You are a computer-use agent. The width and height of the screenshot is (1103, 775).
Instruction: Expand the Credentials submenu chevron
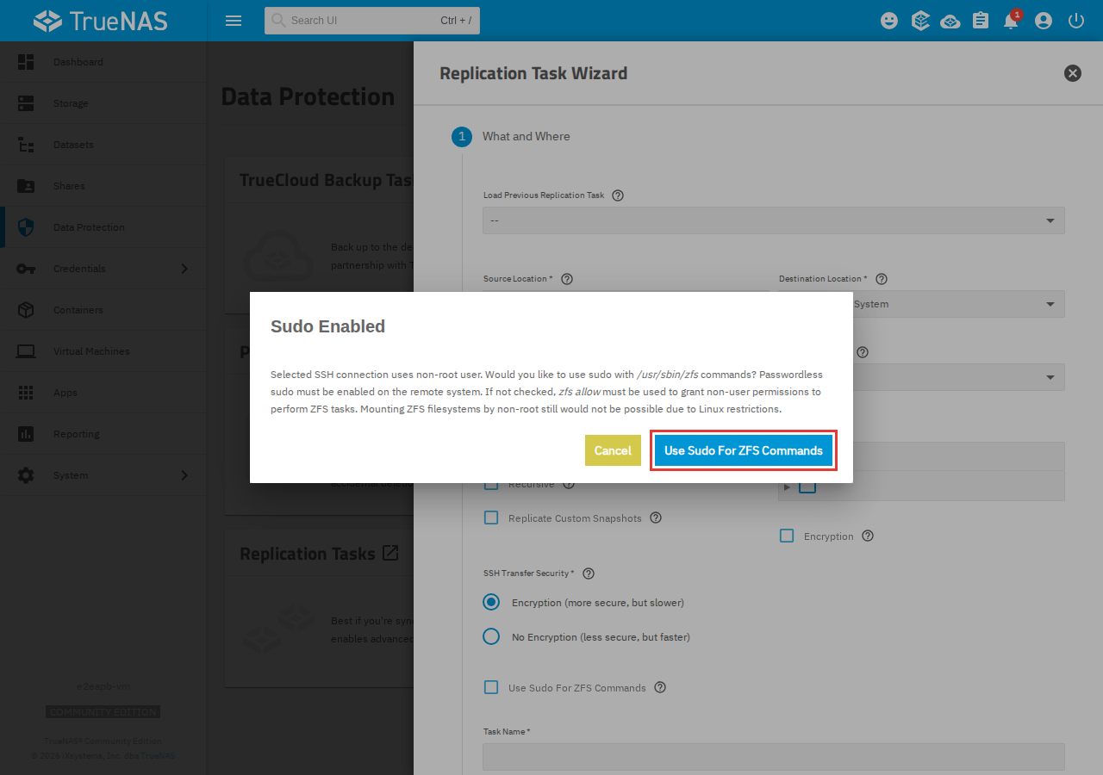click(x=184, y=269)
